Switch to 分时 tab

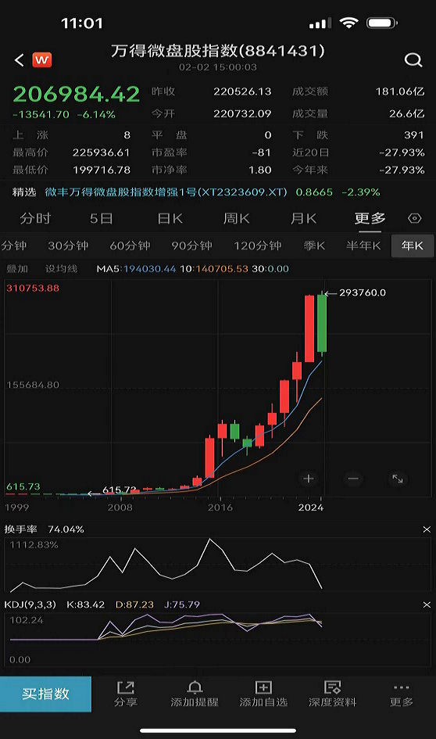point(35,218)
